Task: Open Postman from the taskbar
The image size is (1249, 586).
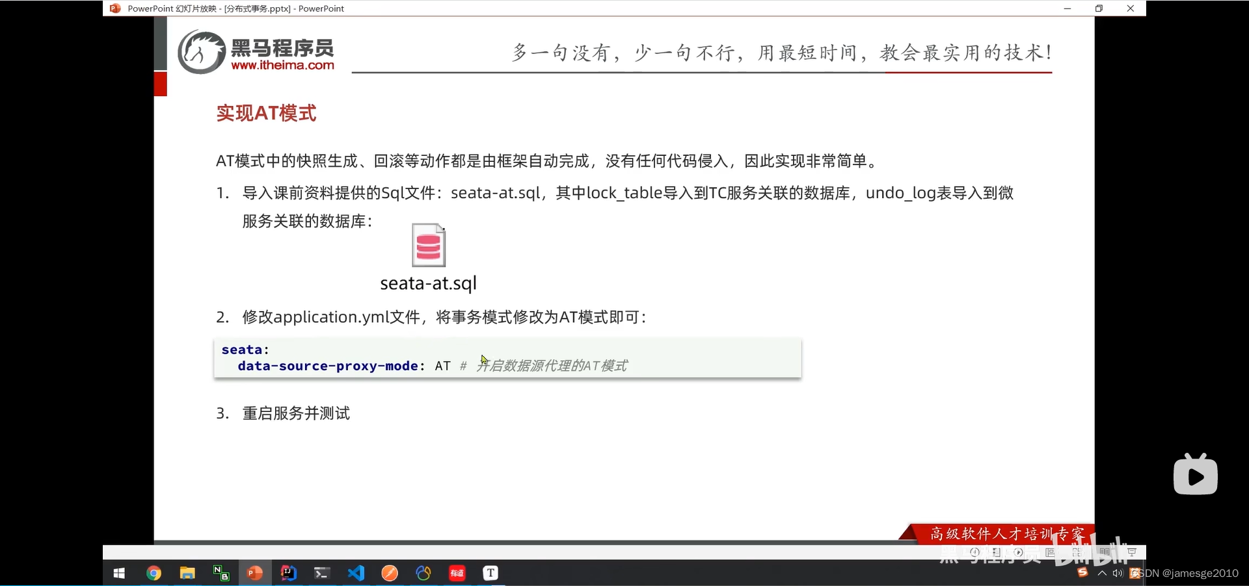Action: [x=390, y=573]
